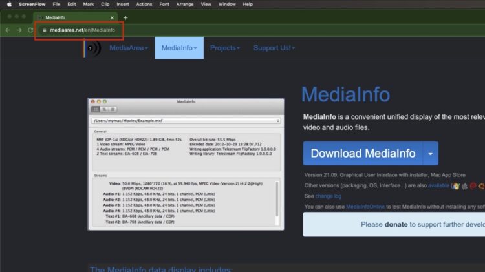Click the browser back arrow
Viewport: 485px width, 272px height.
8,30
